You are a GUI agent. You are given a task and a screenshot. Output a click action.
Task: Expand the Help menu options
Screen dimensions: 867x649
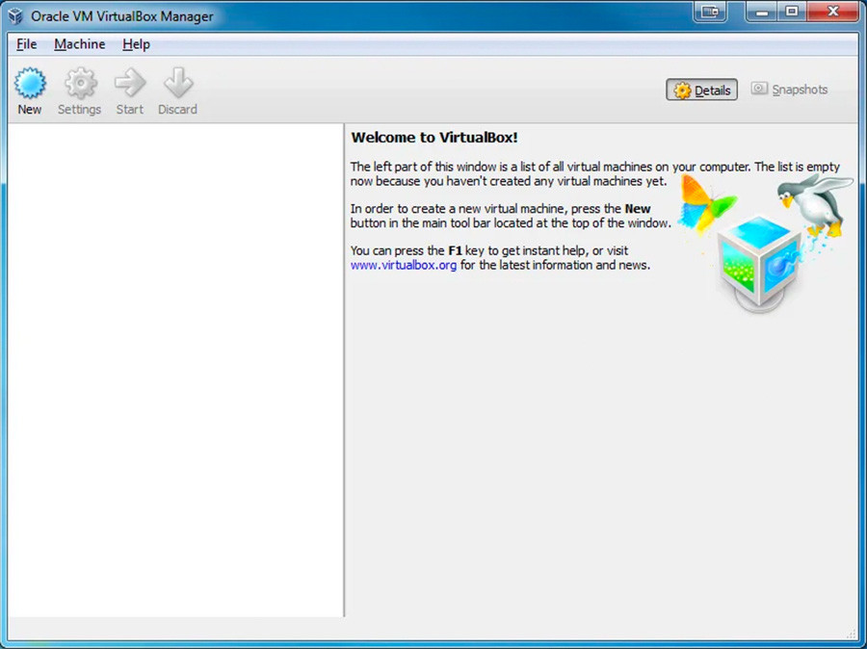(136, 44)
